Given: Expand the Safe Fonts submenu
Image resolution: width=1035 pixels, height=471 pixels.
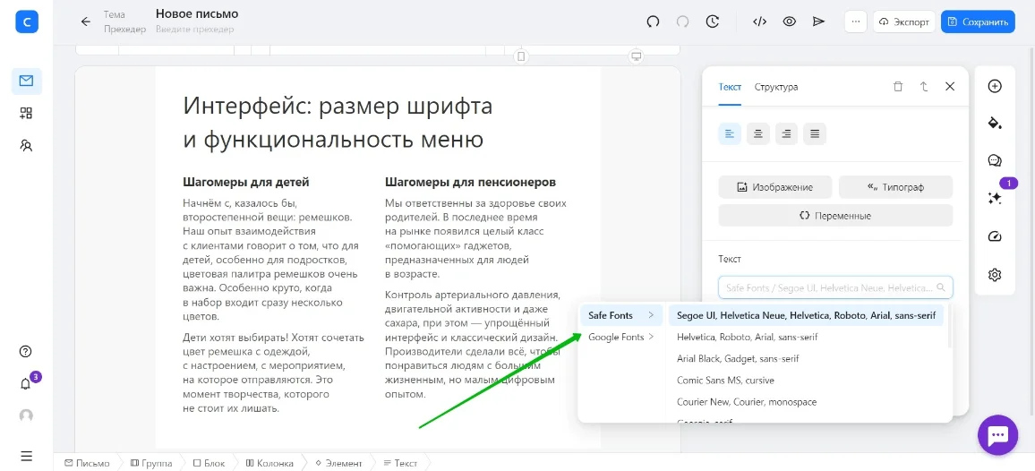Looking at the screenshot, I should (621, 315).
